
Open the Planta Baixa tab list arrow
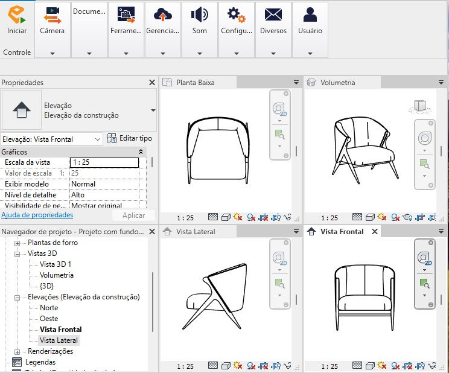[296, 83]
